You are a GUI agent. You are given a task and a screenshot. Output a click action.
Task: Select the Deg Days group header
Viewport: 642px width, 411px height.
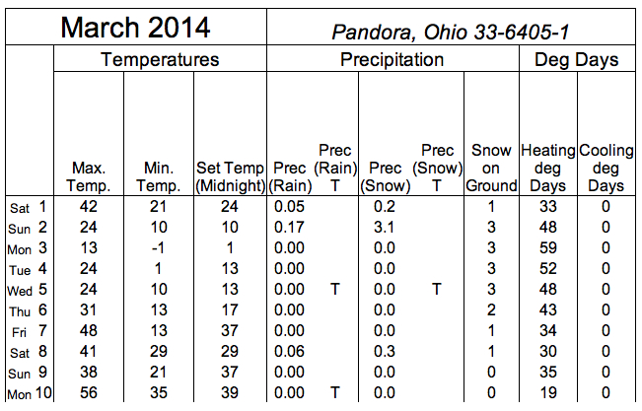click(577, 60)
